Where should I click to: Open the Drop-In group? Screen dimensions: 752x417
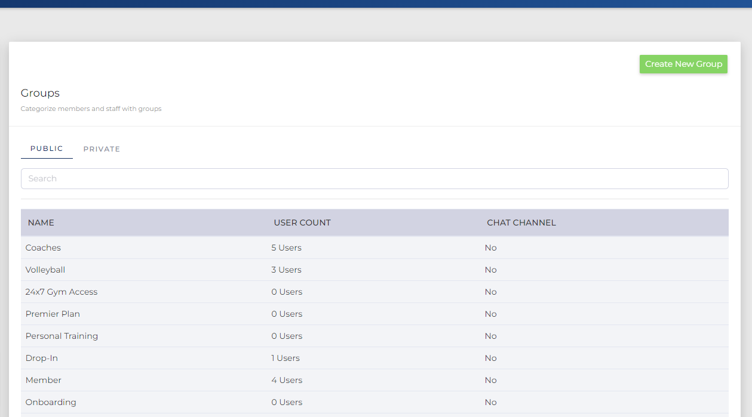(x=42, y=358)
